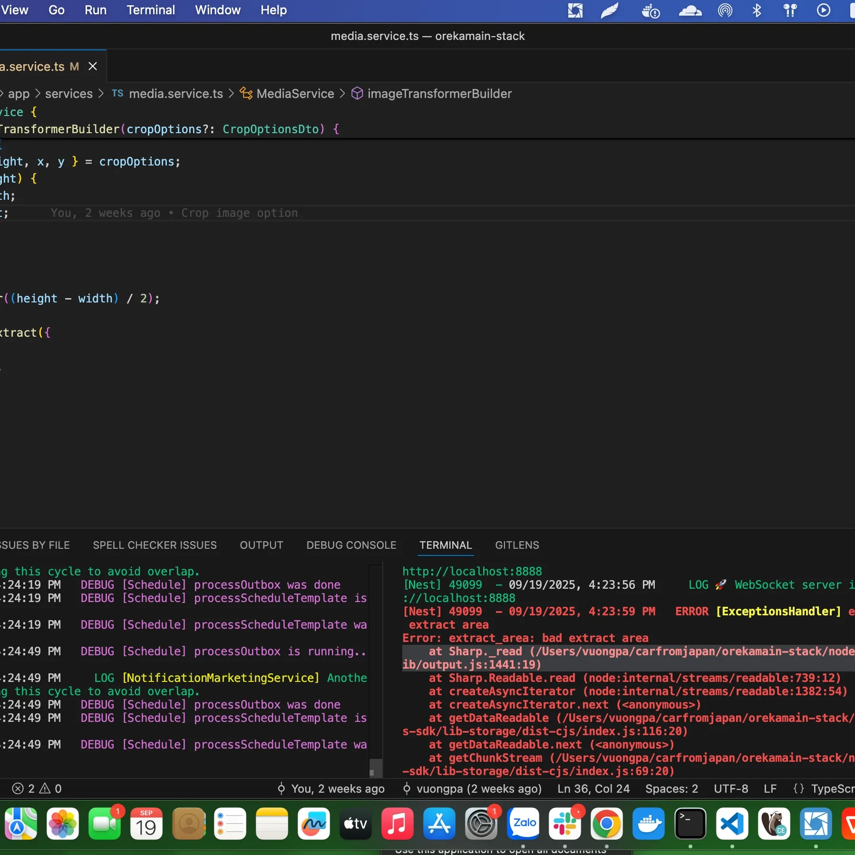Open the localhost:8888 link in terminal
The width and height of the screenshot is (855, 855).
click(472, 571)
